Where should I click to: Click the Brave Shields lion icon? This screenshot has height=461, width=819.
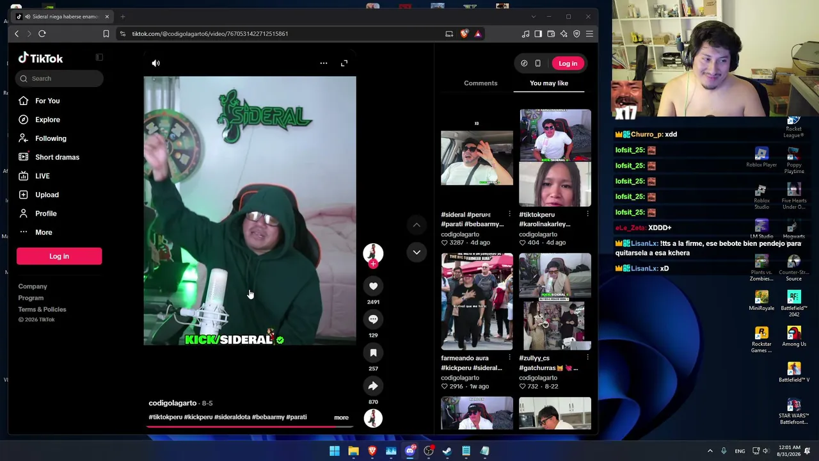click(465, 34)
